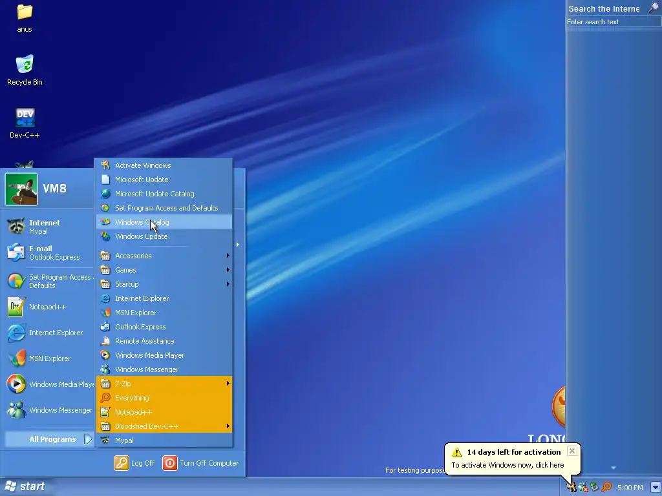
Task: Expand the 7-Zip submenu arrow
Action: (228, 384)
